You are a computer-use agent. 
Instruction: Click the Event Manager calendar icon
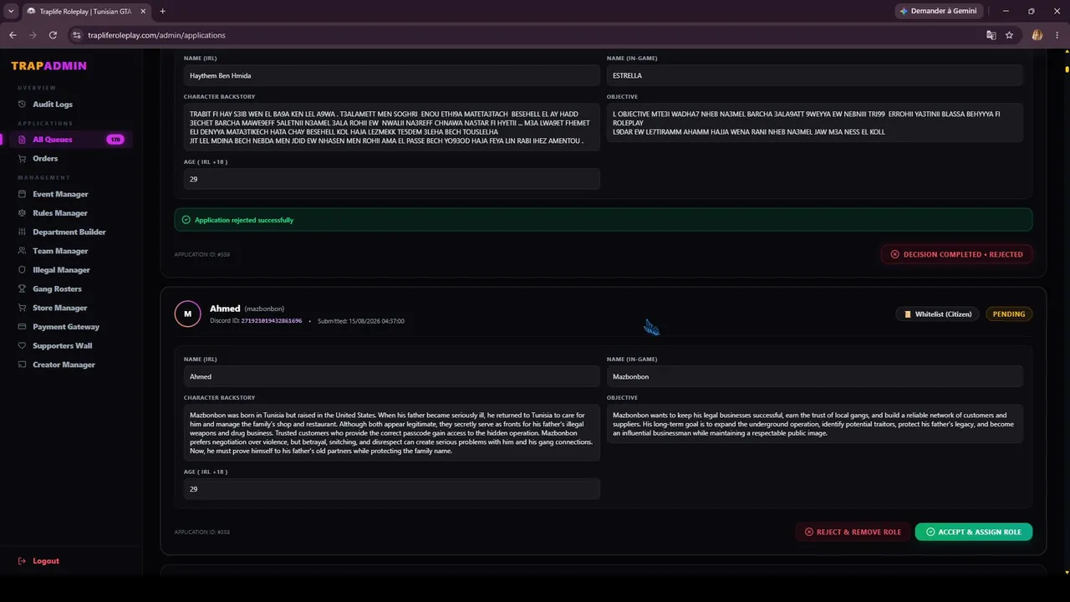coord(23,194)
